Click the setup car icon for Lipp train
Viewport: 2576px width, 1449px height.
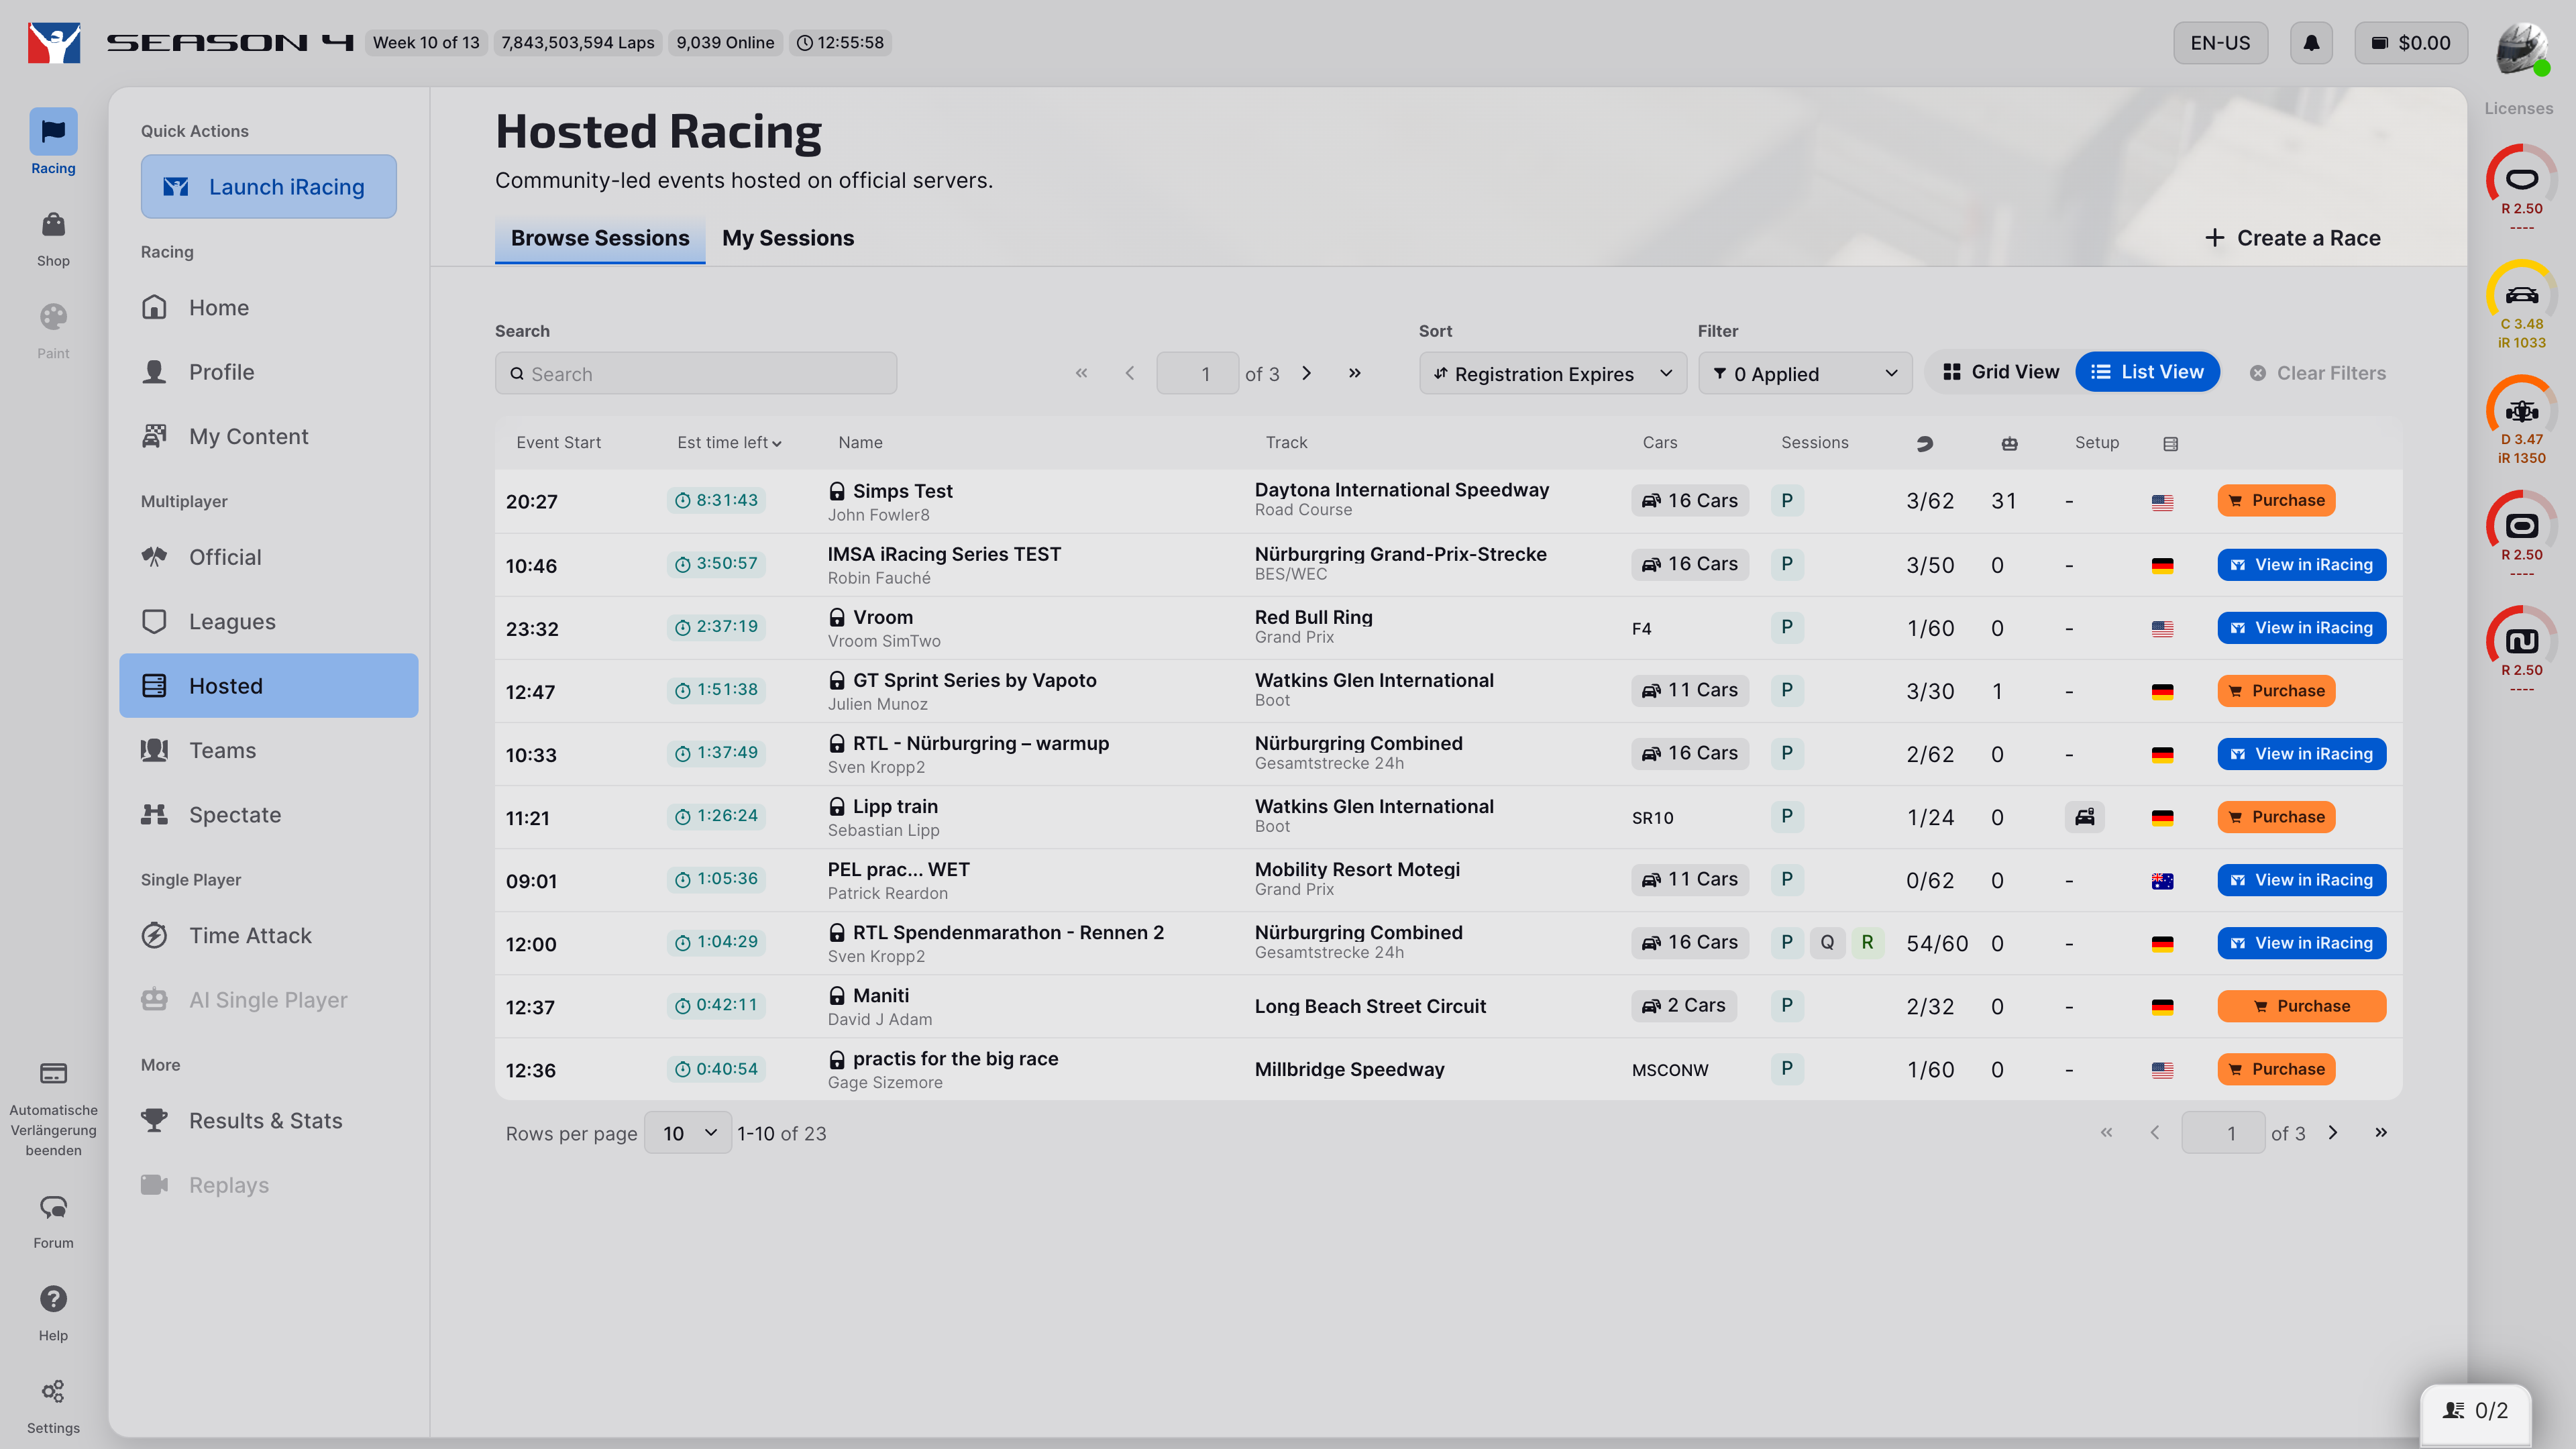(2084, 817)
